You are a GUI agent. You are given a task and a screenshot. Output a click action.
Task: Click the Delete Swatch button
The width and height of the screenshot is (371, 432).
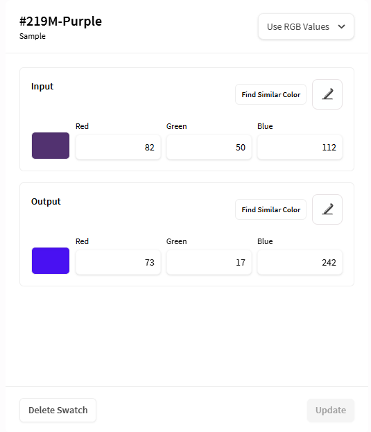[x=58, y=411]
